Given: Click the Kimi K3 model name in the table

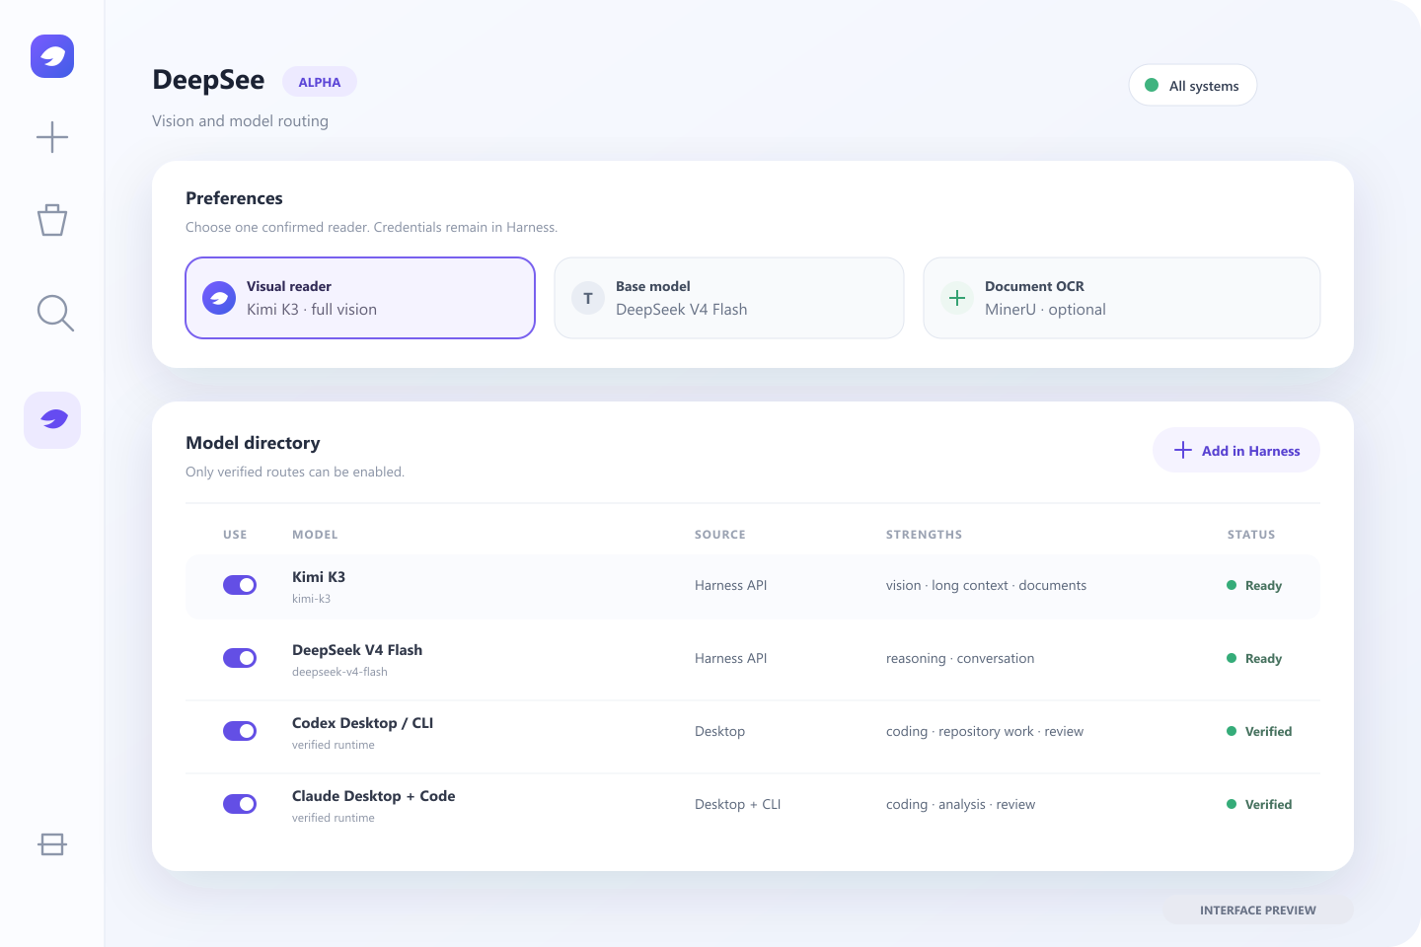Looking at the screenshot, I should coord(319,577).
